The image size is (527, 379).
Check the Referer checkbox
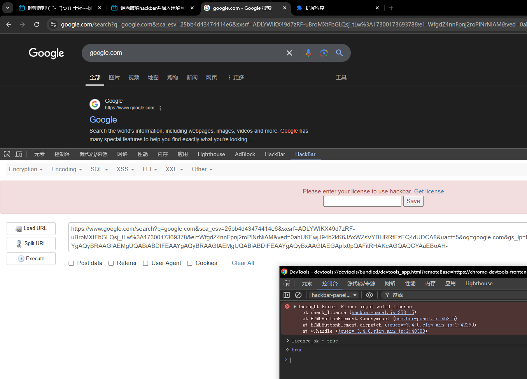pos(111,263)
